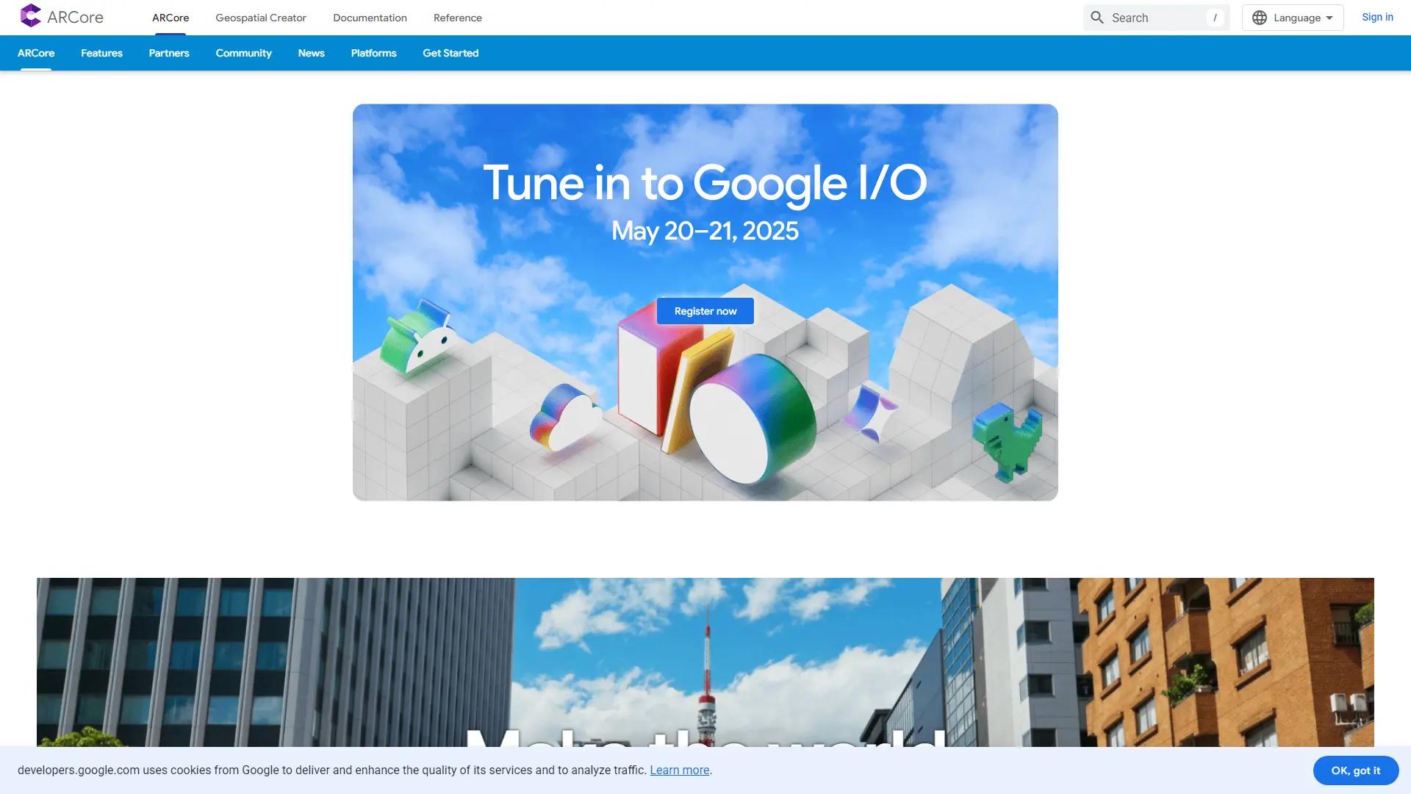Navigate to the Partners page

(168, 53)
